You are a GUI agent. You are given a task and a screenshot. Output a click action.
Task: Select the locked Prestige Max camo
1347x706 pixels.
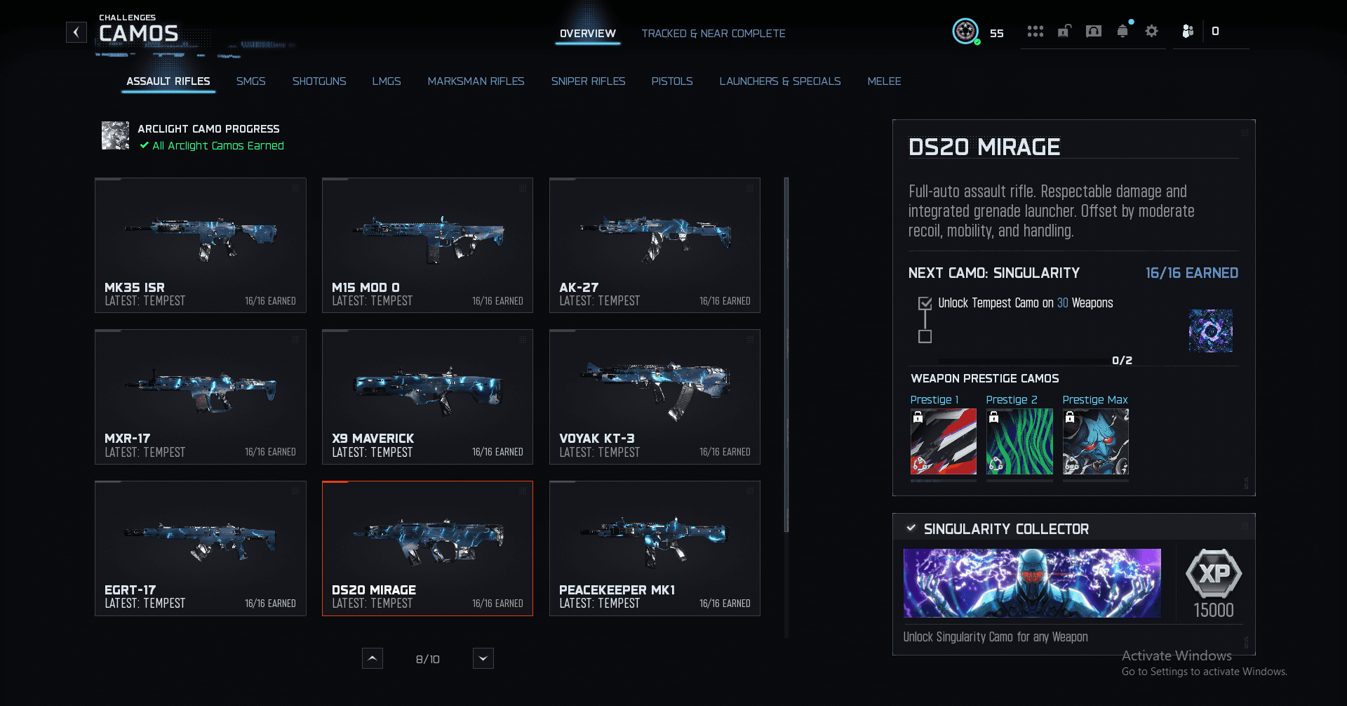[x=1094, y=441]
